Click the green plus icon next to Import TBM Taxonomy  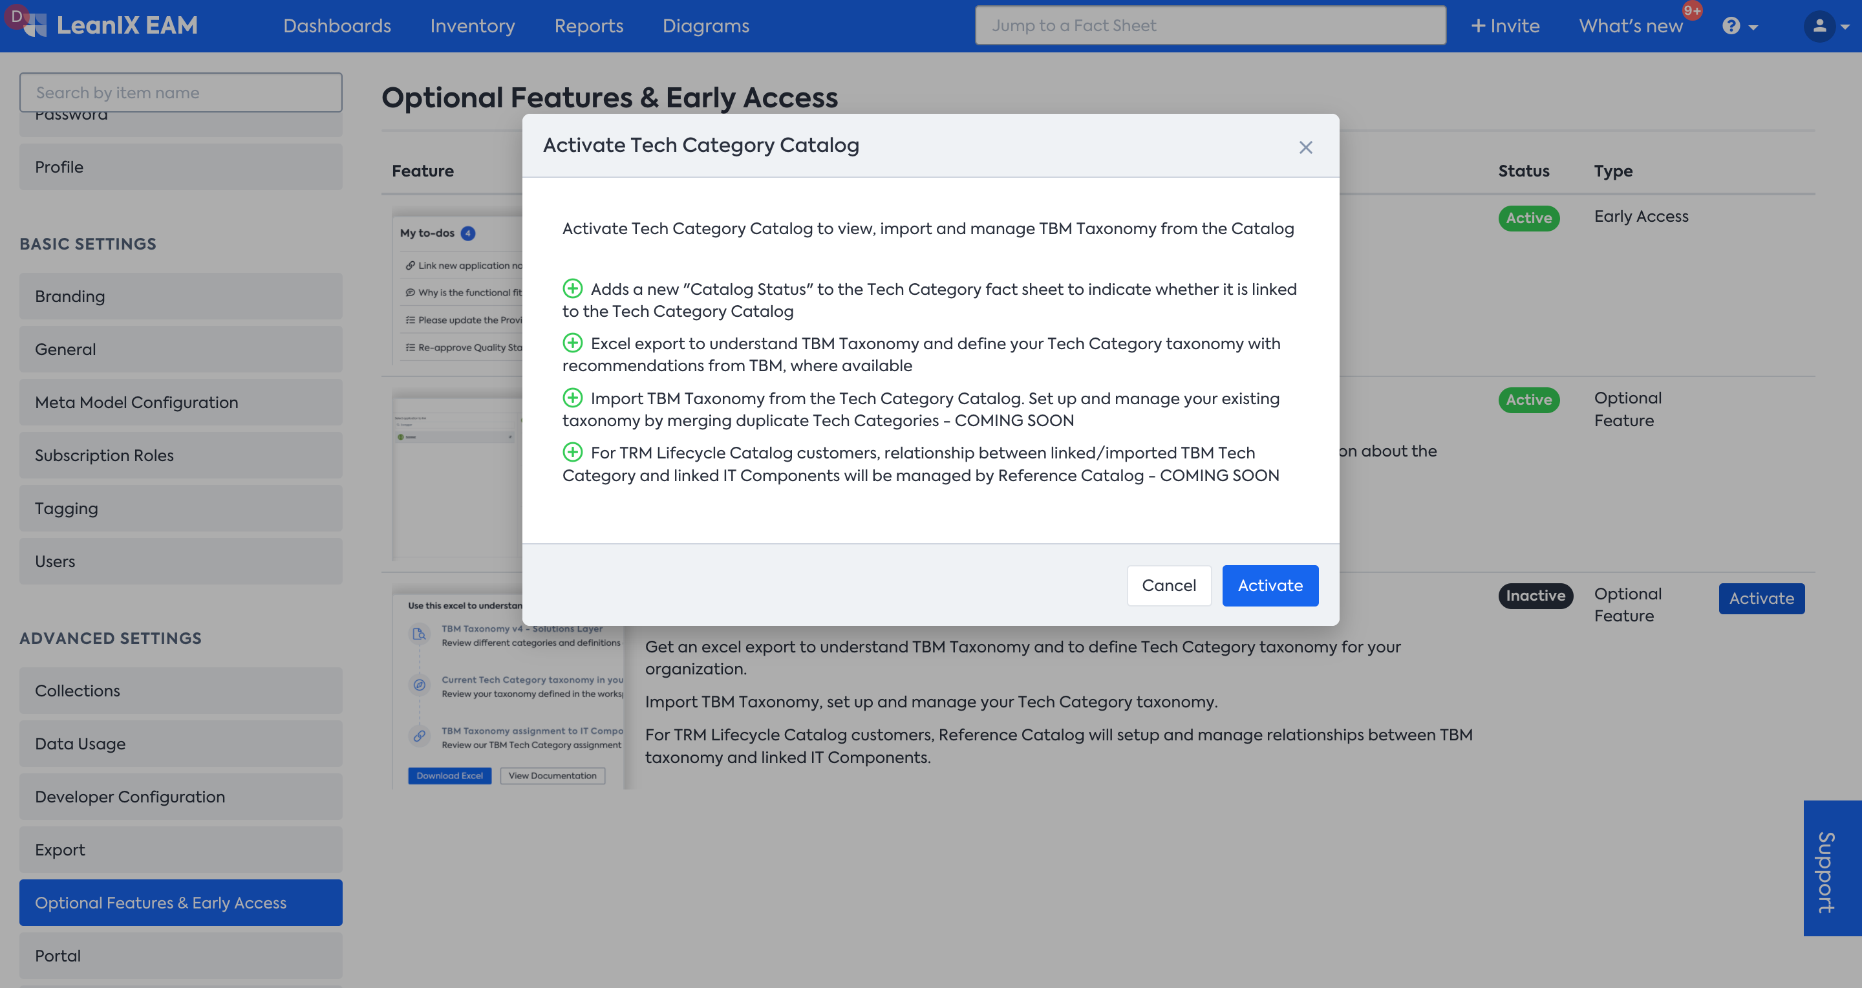tap(572, 398)
